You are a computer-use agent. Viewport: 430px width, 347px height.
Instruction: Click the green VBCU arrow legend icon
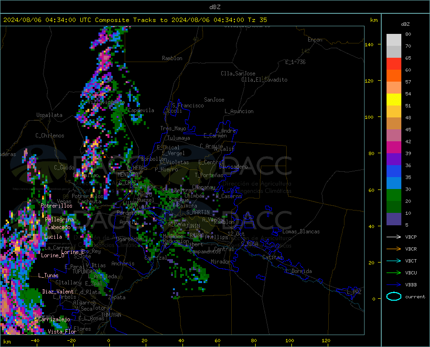[x=394, y=273]
